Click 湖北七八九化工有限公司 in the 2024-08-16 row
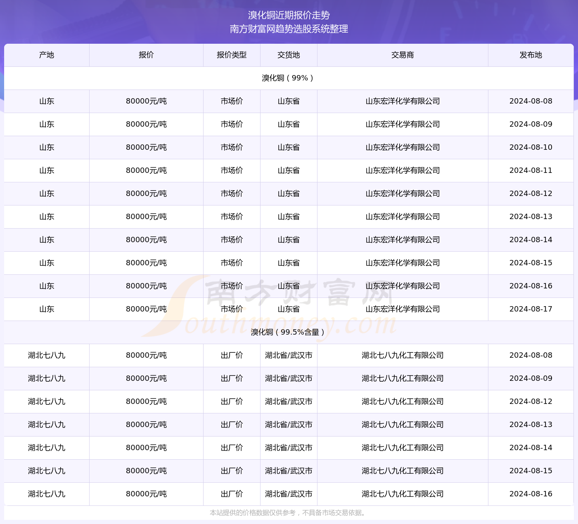Image resolution: width=578 pixels, height=524 pixels. pos(403,494)
